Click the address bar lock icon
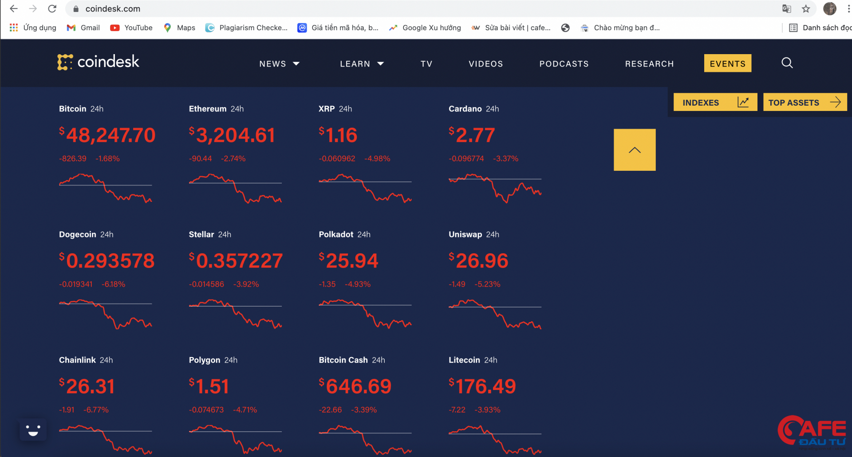 [x=76, y=9]
